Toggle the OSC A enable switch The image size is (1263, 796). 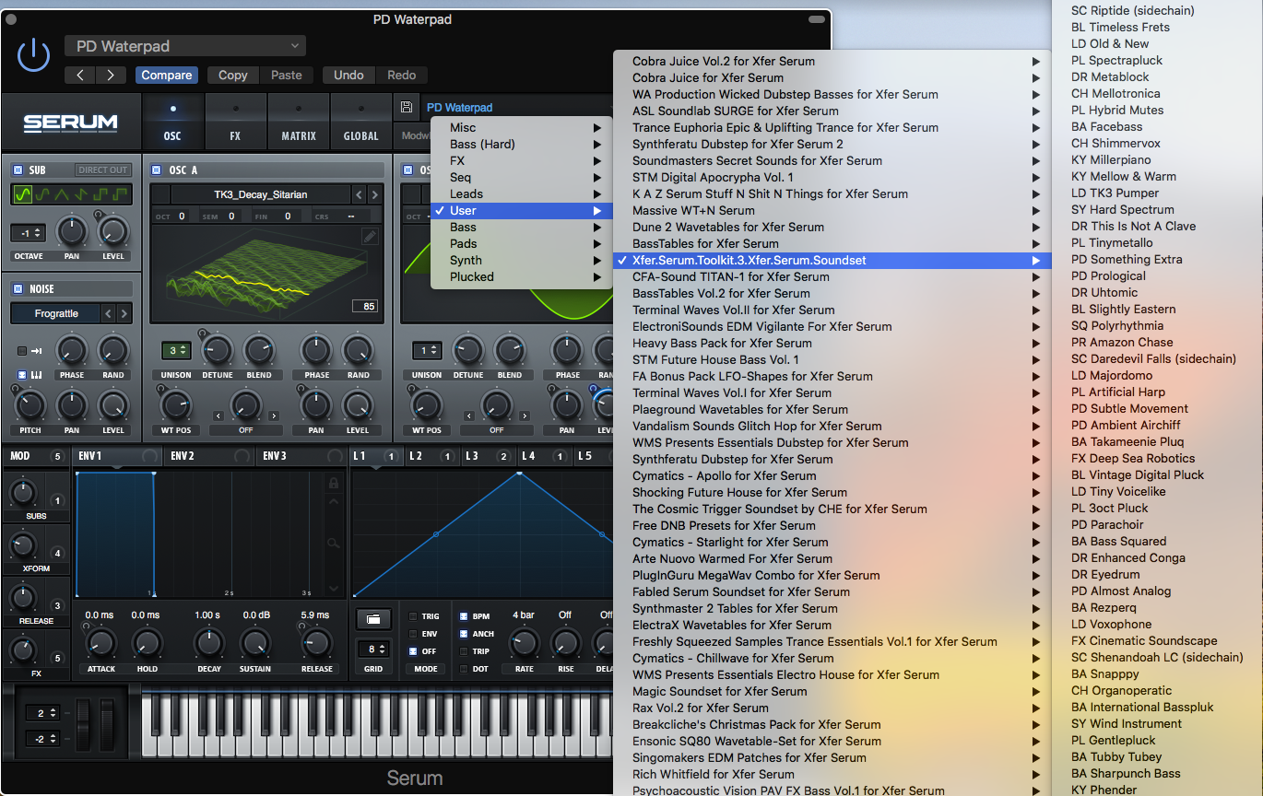[x=156, y=170]
